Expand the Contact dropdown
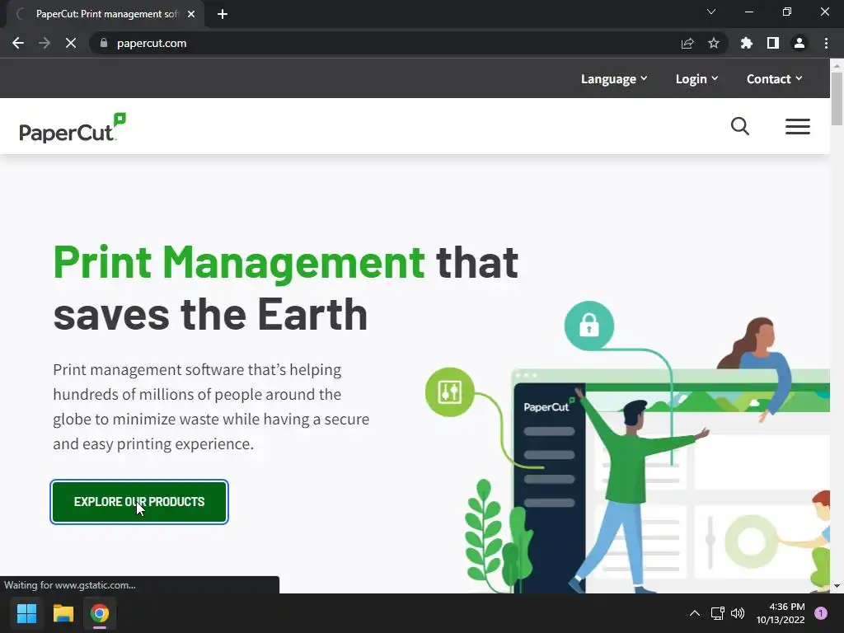 pos(775,79)
